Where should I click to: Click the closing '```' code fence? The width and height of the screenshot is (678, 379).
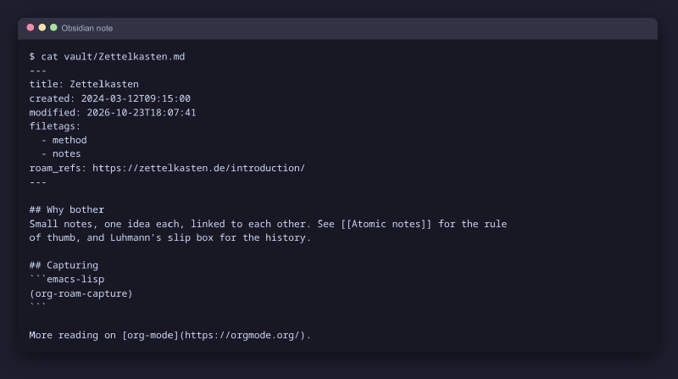pyautogui.click(x=37, y=305)
